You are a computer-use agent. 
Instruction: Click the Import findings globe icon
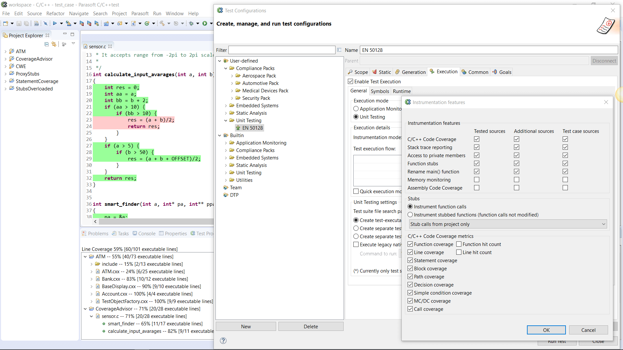point(68,23)
